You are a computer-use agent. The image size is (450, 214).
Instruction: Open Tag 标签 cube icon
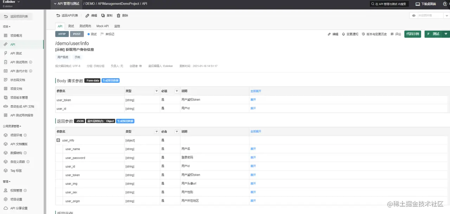coord(5,170)
